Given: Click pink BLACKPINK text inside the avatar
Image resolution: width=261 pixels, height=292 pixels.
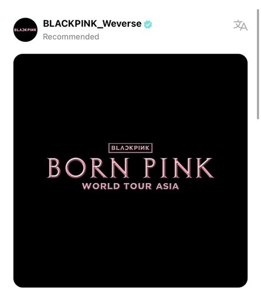Looking at the screenshot, I should point(25,30).
